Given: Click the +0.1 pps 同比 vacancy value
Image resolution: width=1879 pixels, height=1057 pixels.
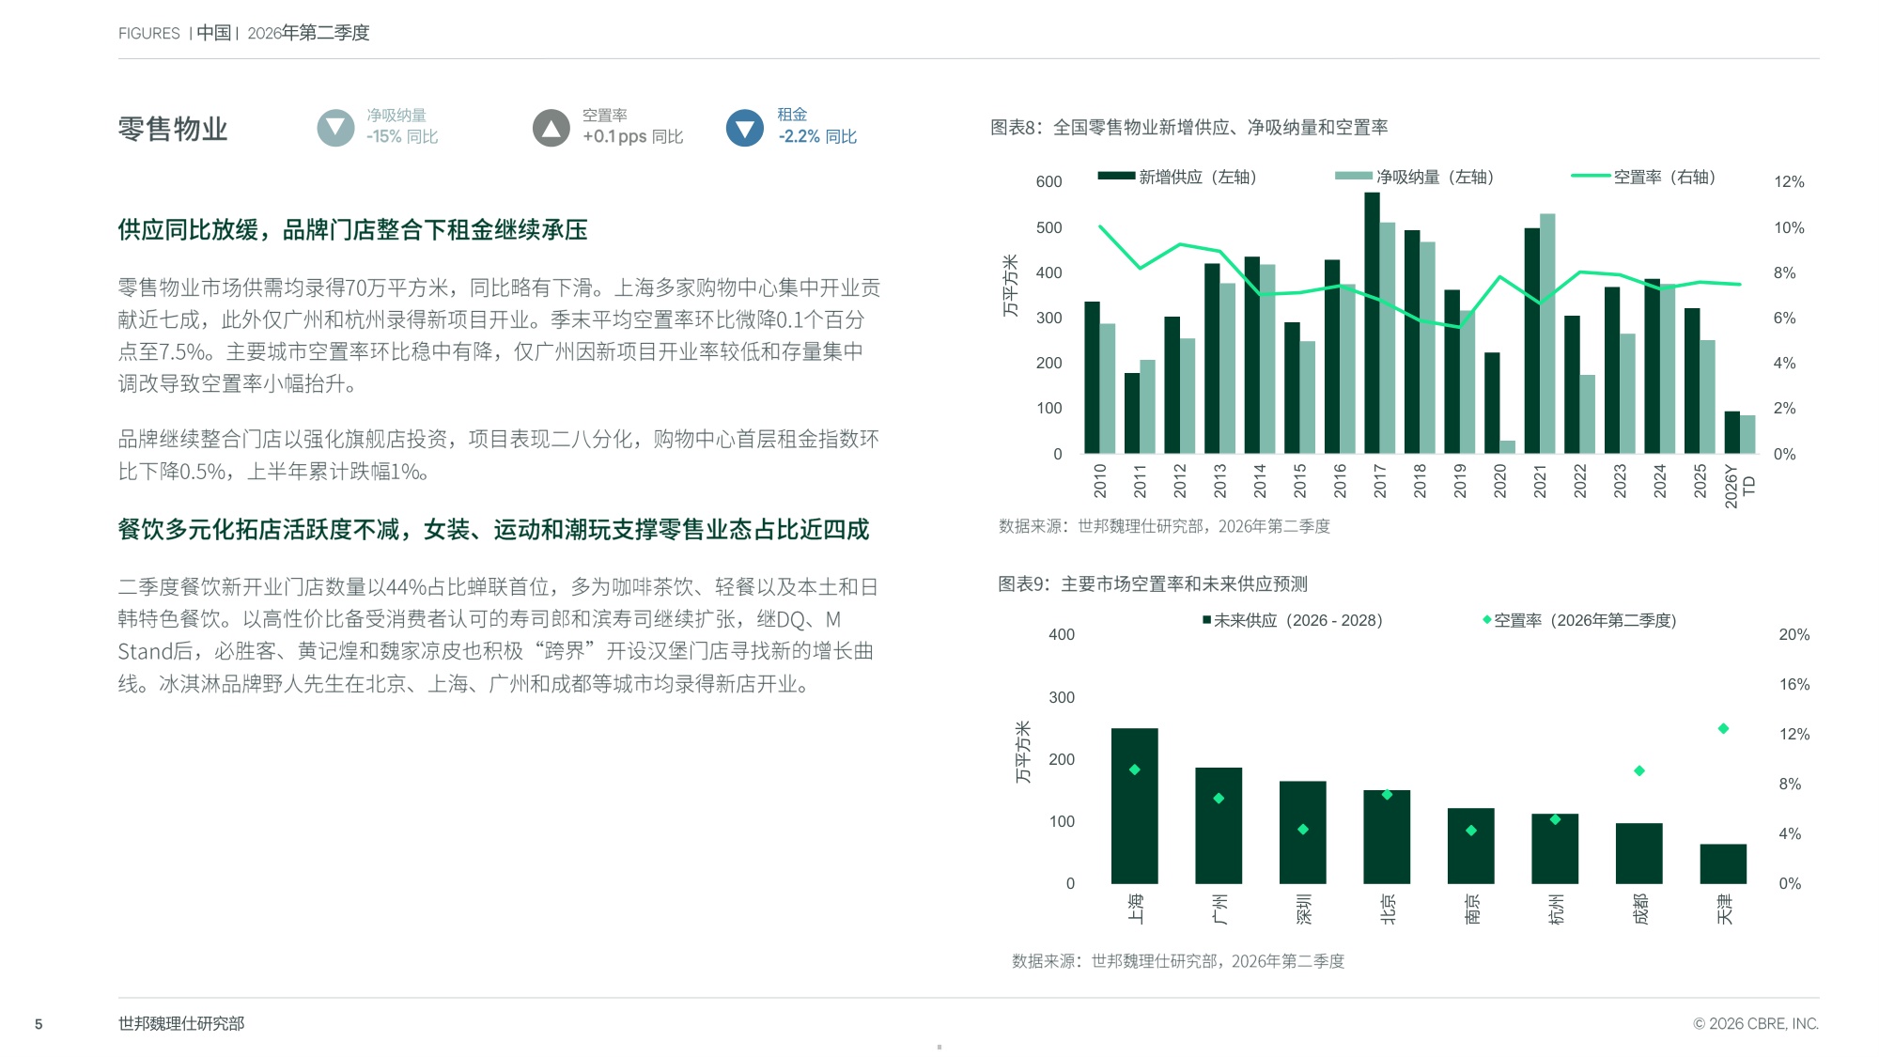Looking at the screenshot, I should click(x=632, y=136).
